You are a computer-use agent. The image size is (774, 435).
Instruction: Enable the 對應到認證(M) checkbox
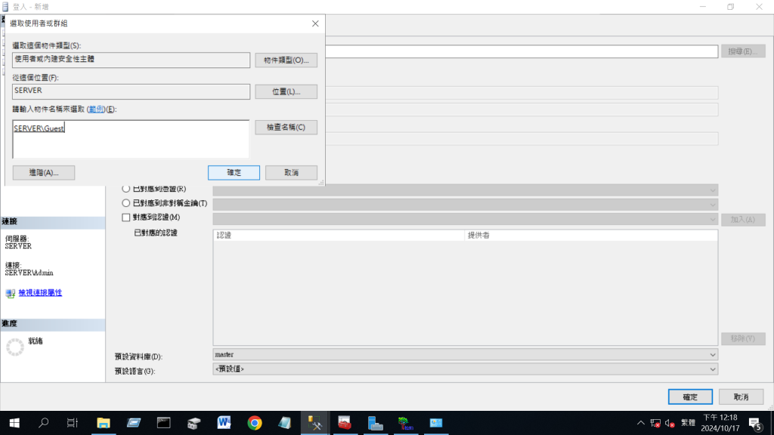coord(126,217)
